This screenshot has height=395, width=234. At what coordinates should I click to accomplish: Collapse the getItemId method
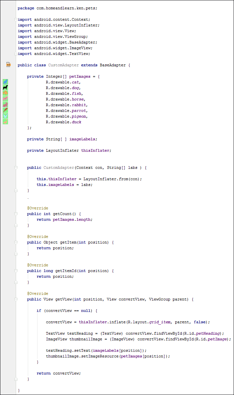[x=16, y=271]
